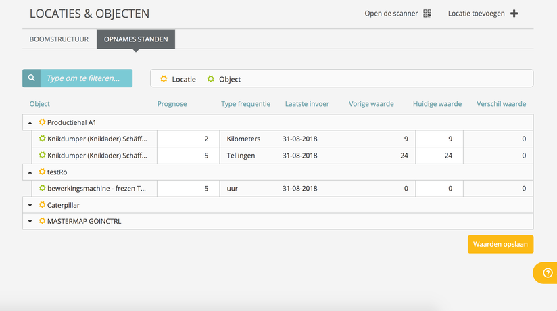Click the filter text input field
Viewport: 557px width, 311px height.
[87, 78]
